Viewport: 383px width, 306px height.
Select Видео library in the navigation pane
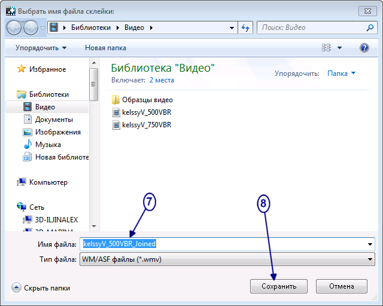(x=47, y=107)
